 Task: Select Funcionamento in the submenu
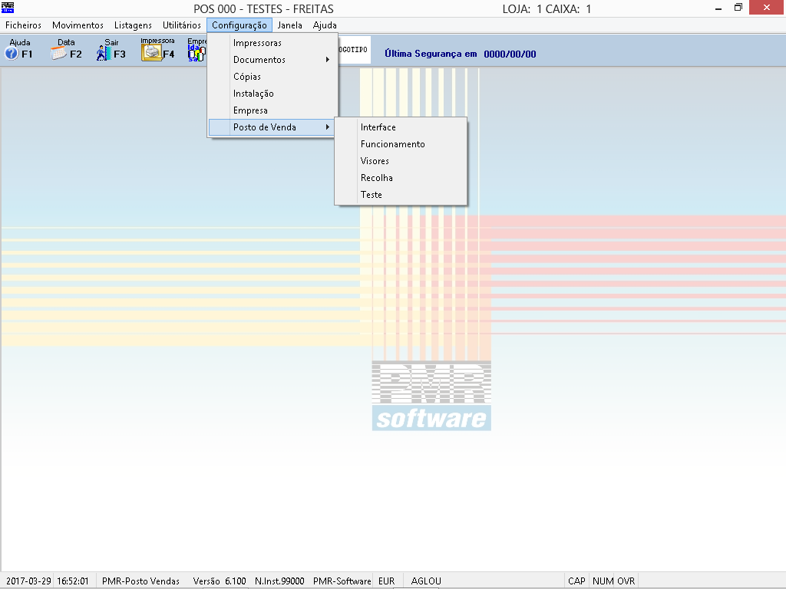pos(392,144)
